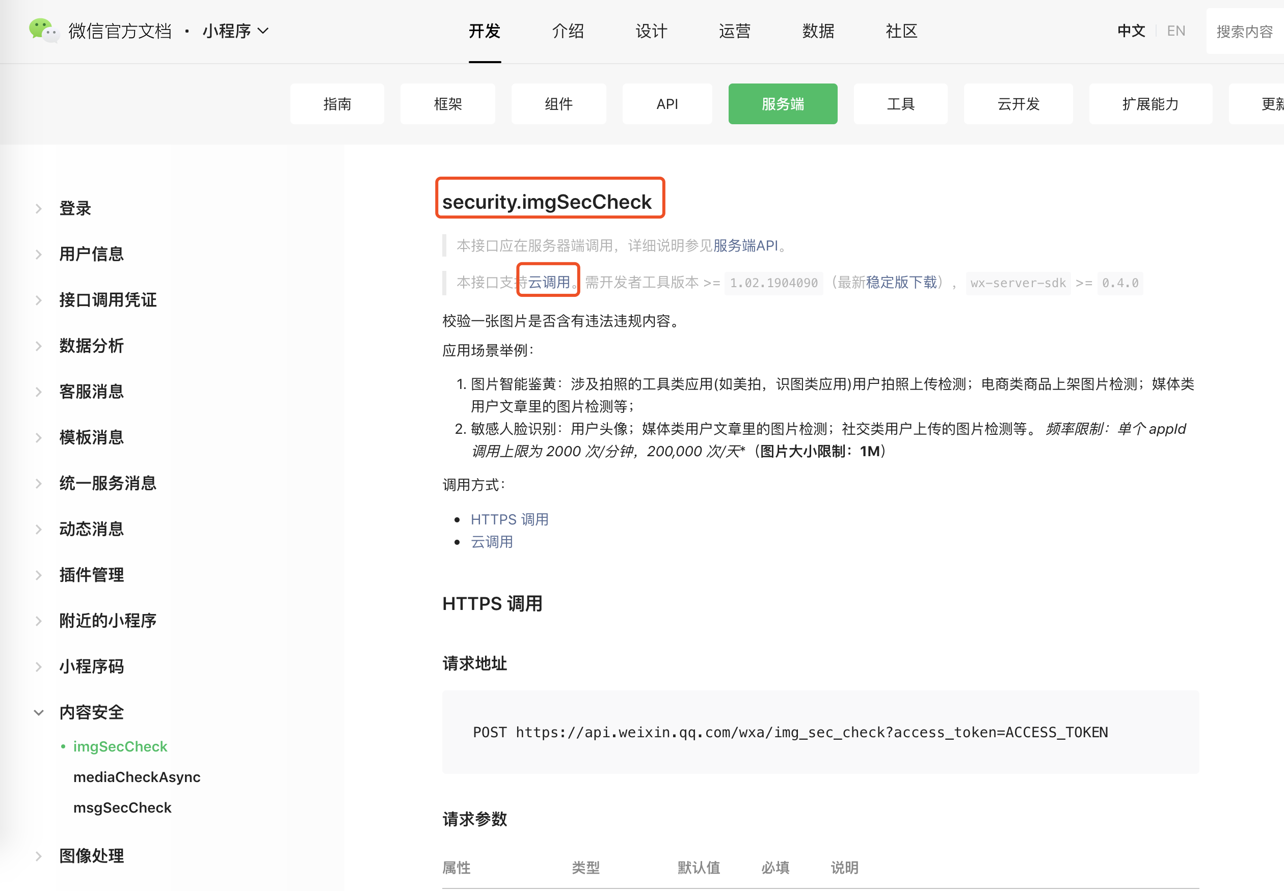Jump to HTTPS 调用 in the list
This screenshot has height=891, width=1284.
510,520
